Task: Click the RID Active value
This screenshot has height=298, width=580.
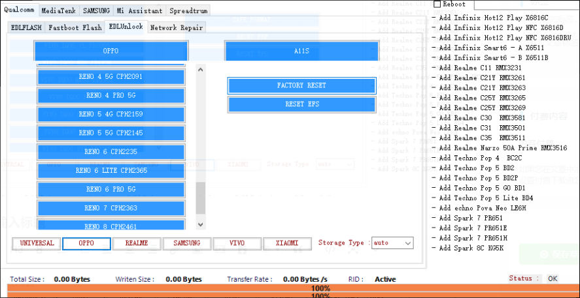Action: (385, 280)
